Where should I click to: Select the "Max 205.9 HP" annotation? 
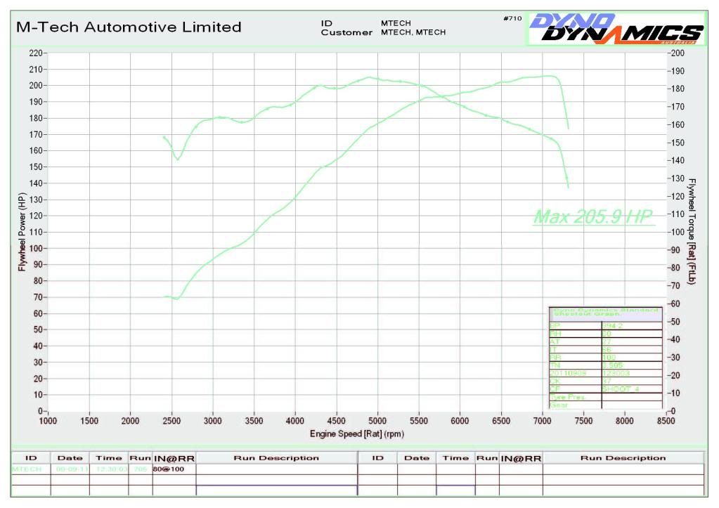[593, 216]
